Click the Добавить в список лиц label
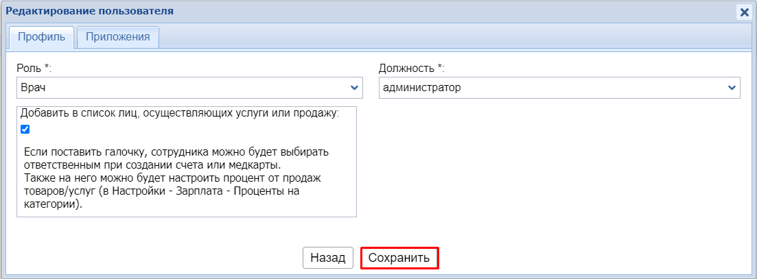Image resolution: width=757 pixels, height=279 pixels. [180, 113]
